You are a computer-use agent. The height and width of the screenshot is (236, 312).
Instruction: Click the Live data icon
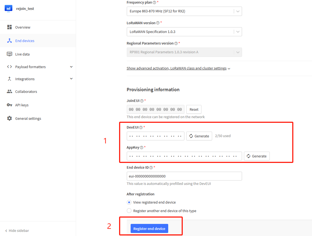[9, 54]
